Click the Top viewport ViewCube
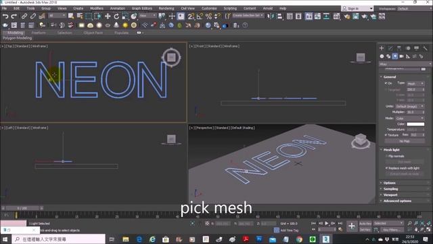The width and height of the screenshot is (433, 244). tap(171, 58)
